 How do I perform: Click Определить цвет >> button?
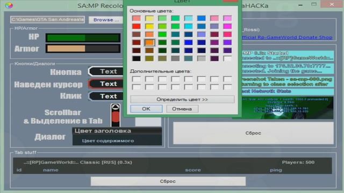pyautogui.click(x=182, y=99)
